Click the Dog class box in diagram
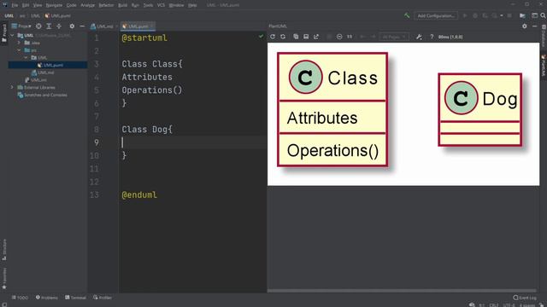The width and height of the screenshot is (547, 307). [480, 110]
